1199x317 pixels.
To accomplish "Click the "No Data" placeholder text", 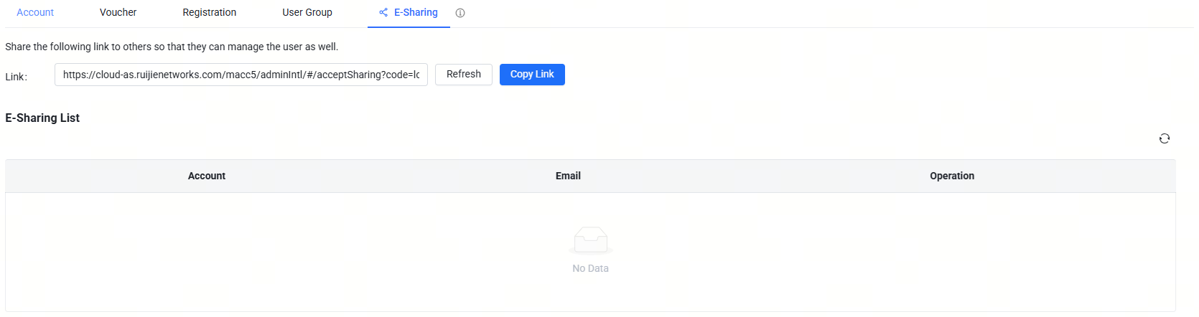I will coord(590,268).
